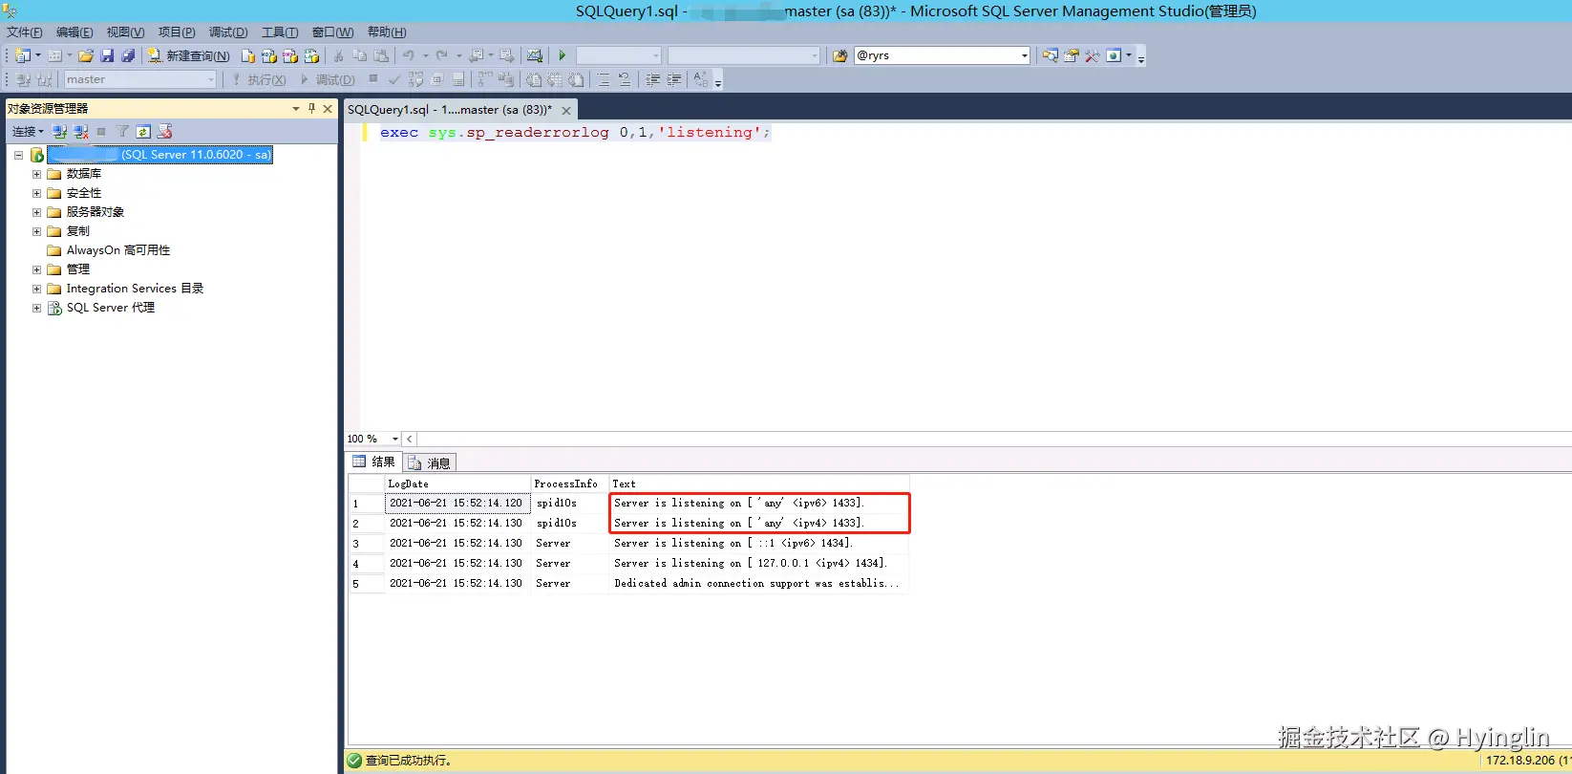Expand the 管理 folder

[36, 269]
